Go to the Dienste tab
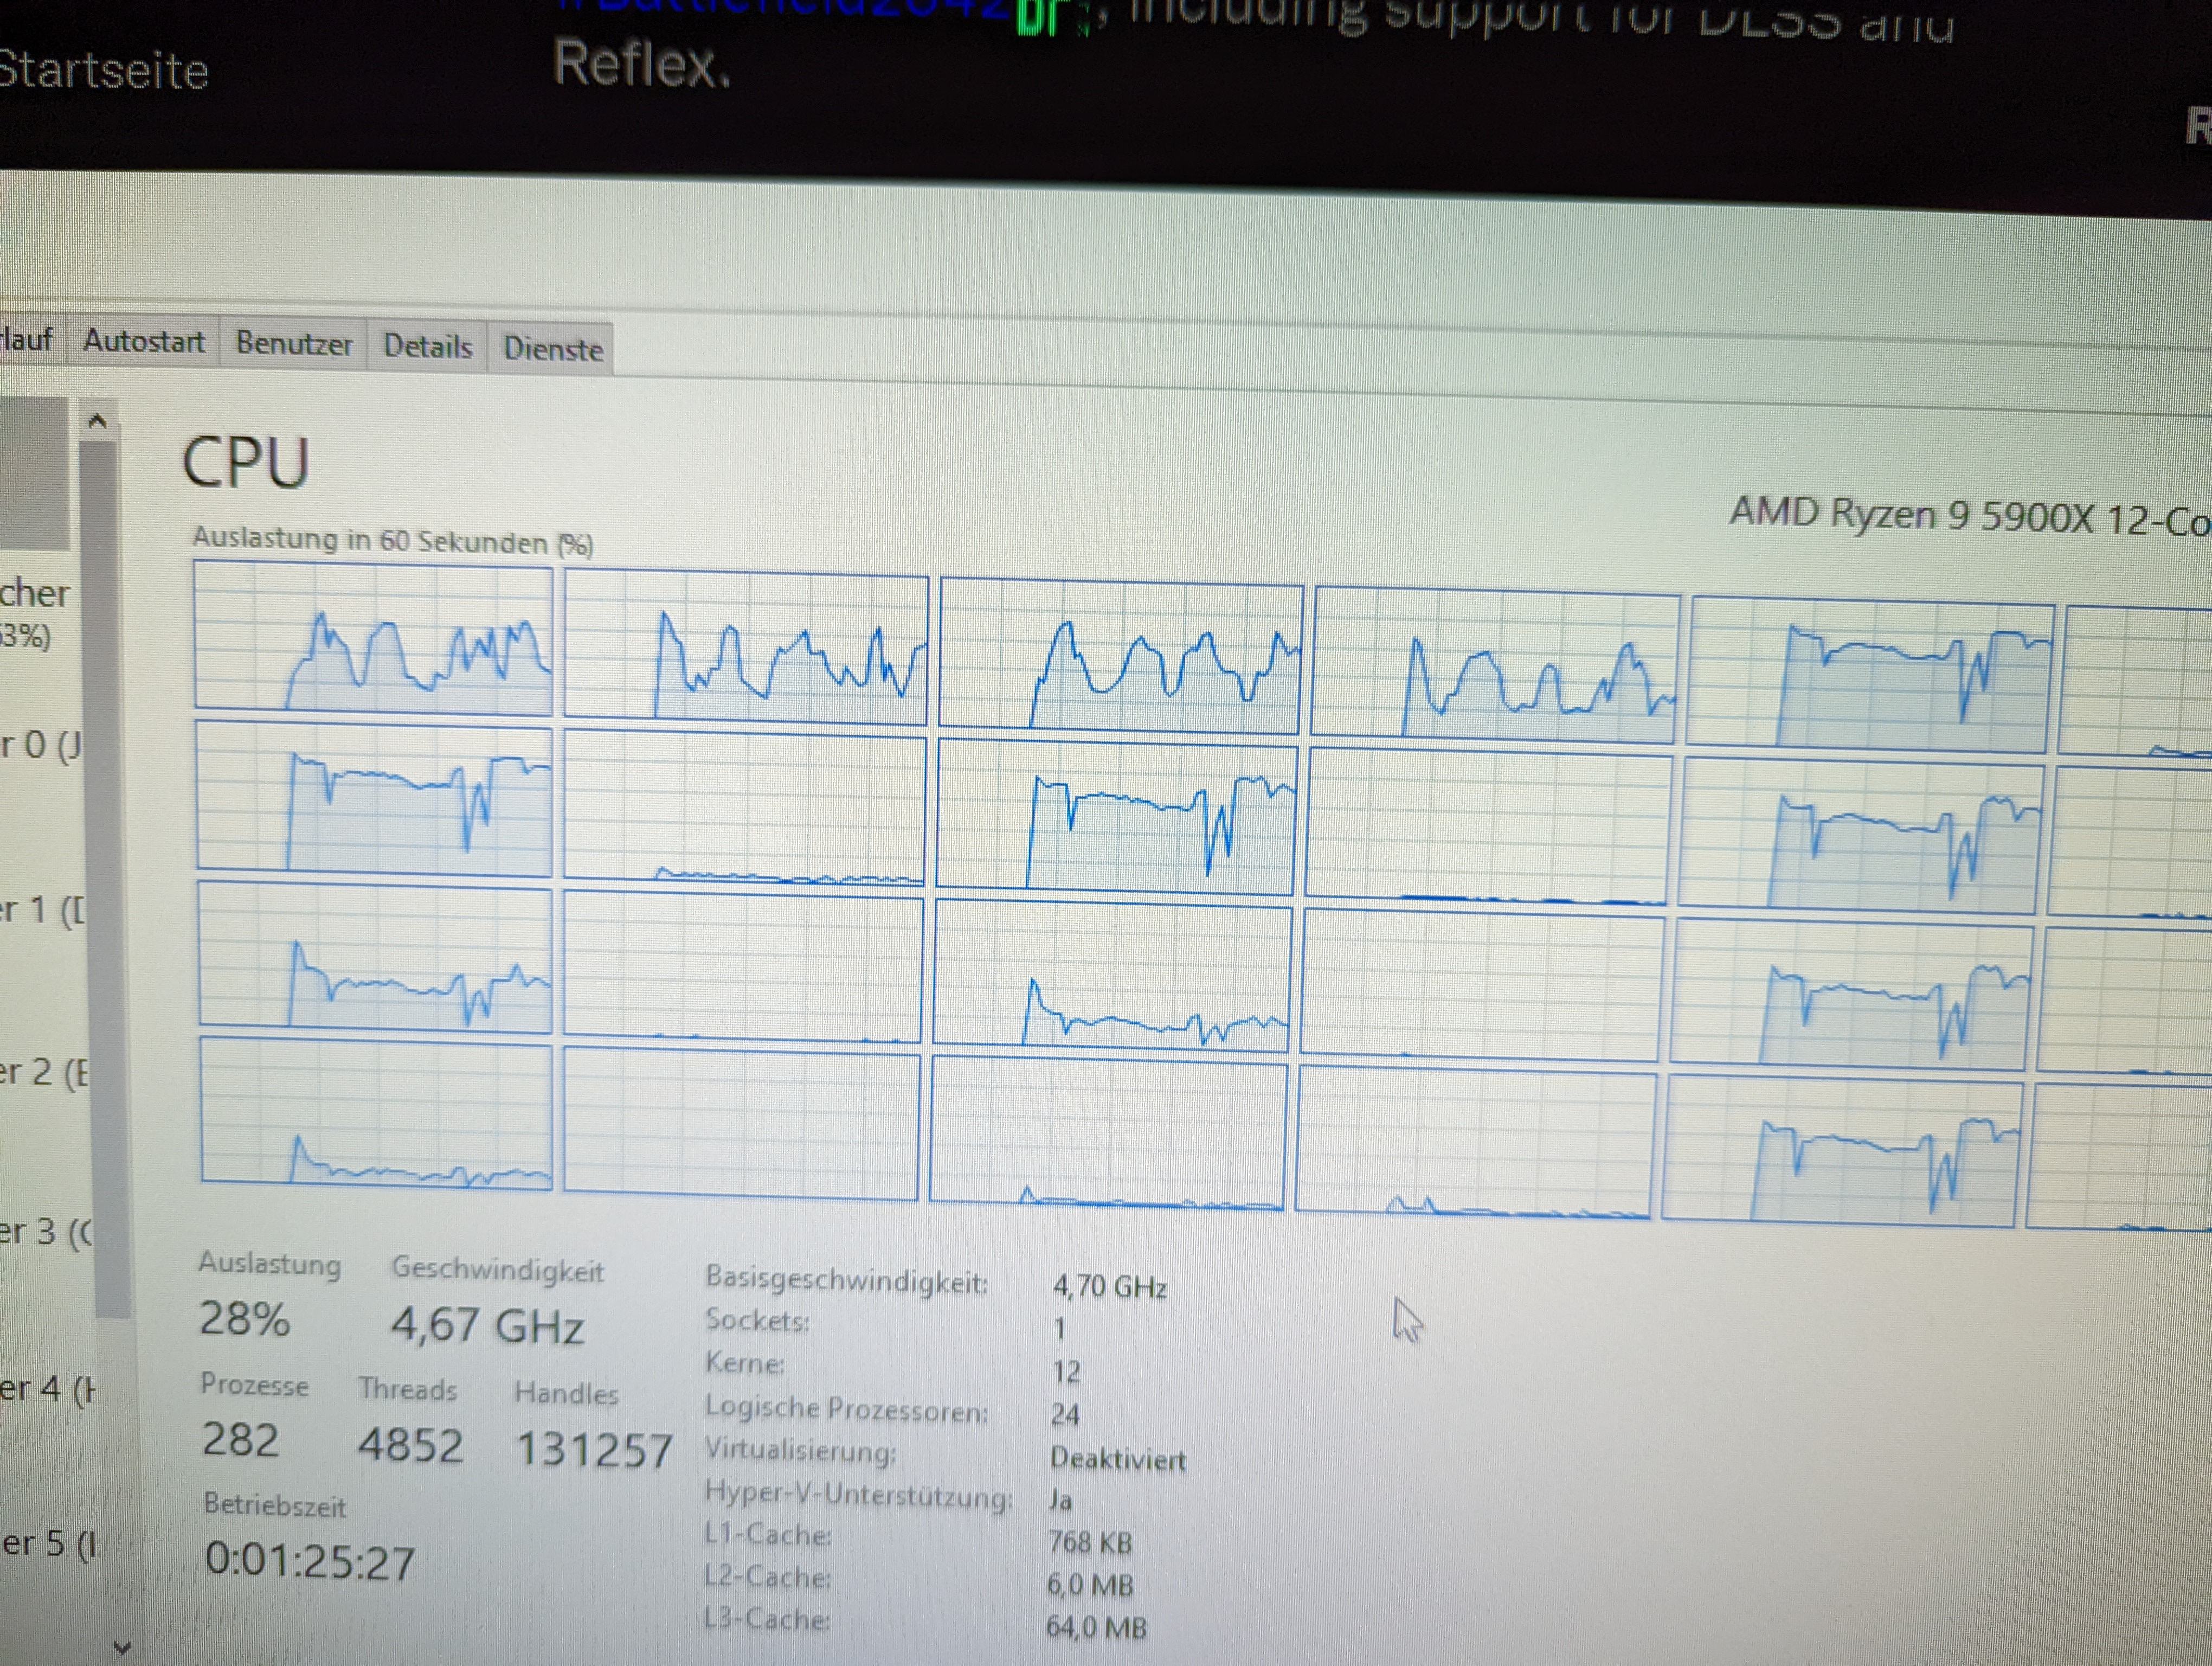The width and height of the screenshot is (2212, 1666). tap(552, 350)
